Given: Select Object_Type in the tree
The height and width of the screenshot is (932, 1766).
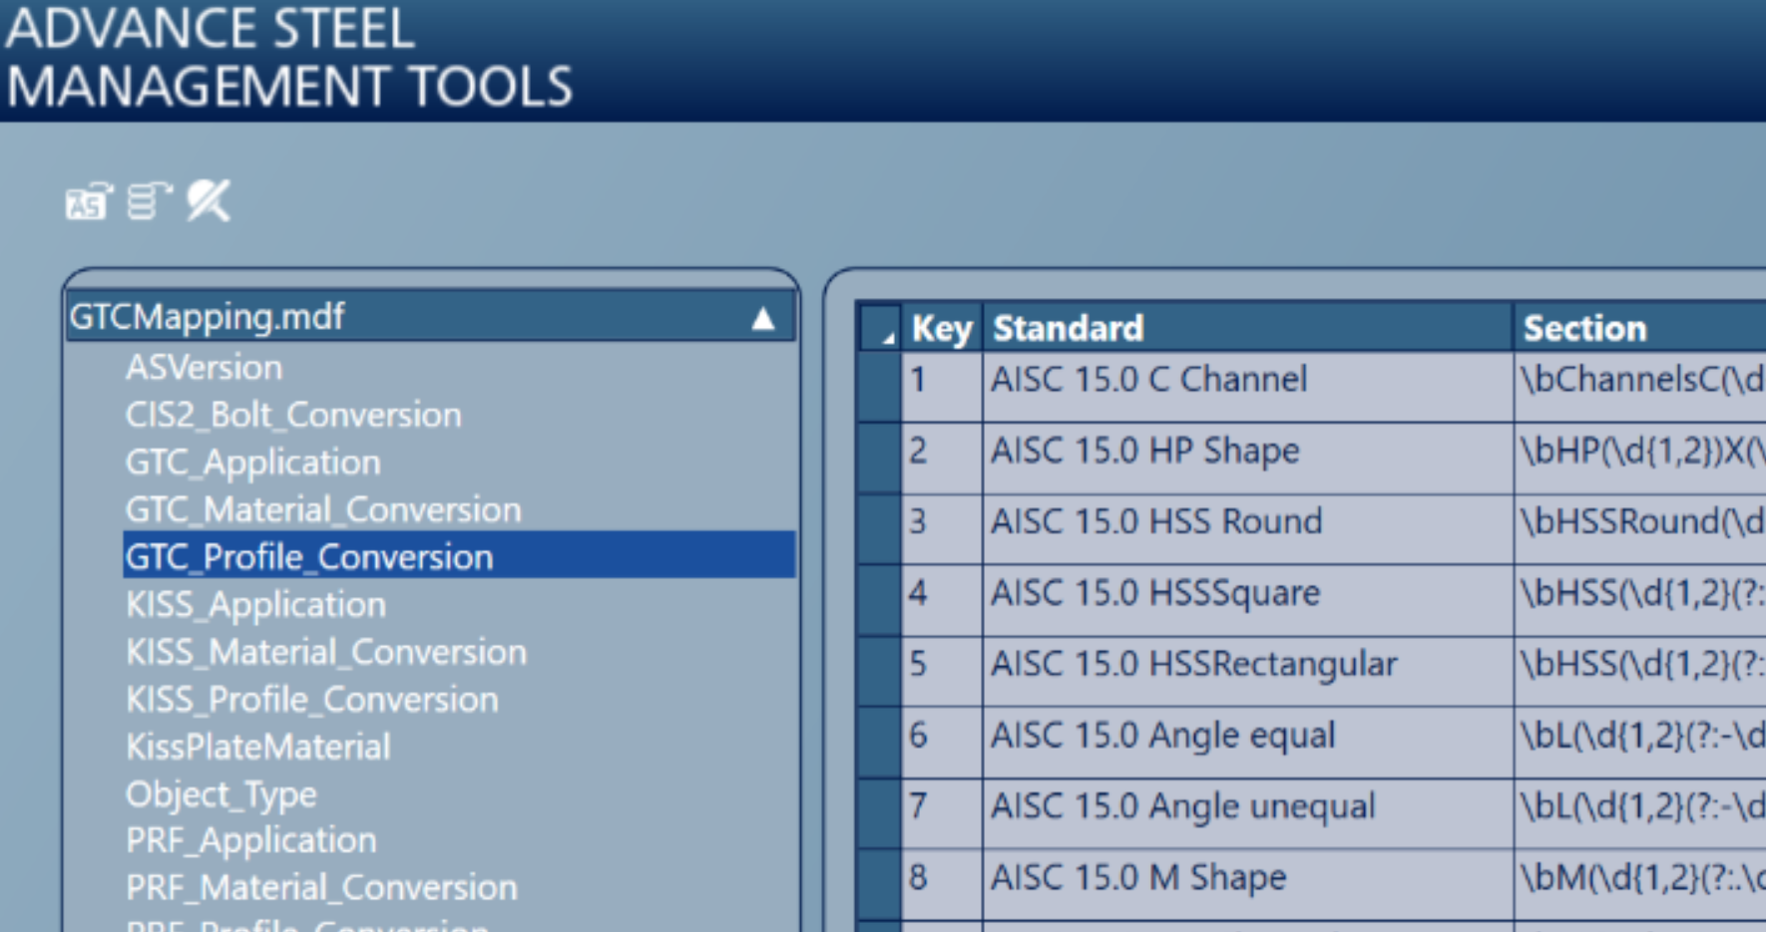Looking at the screenshot, I should [221, 794].
